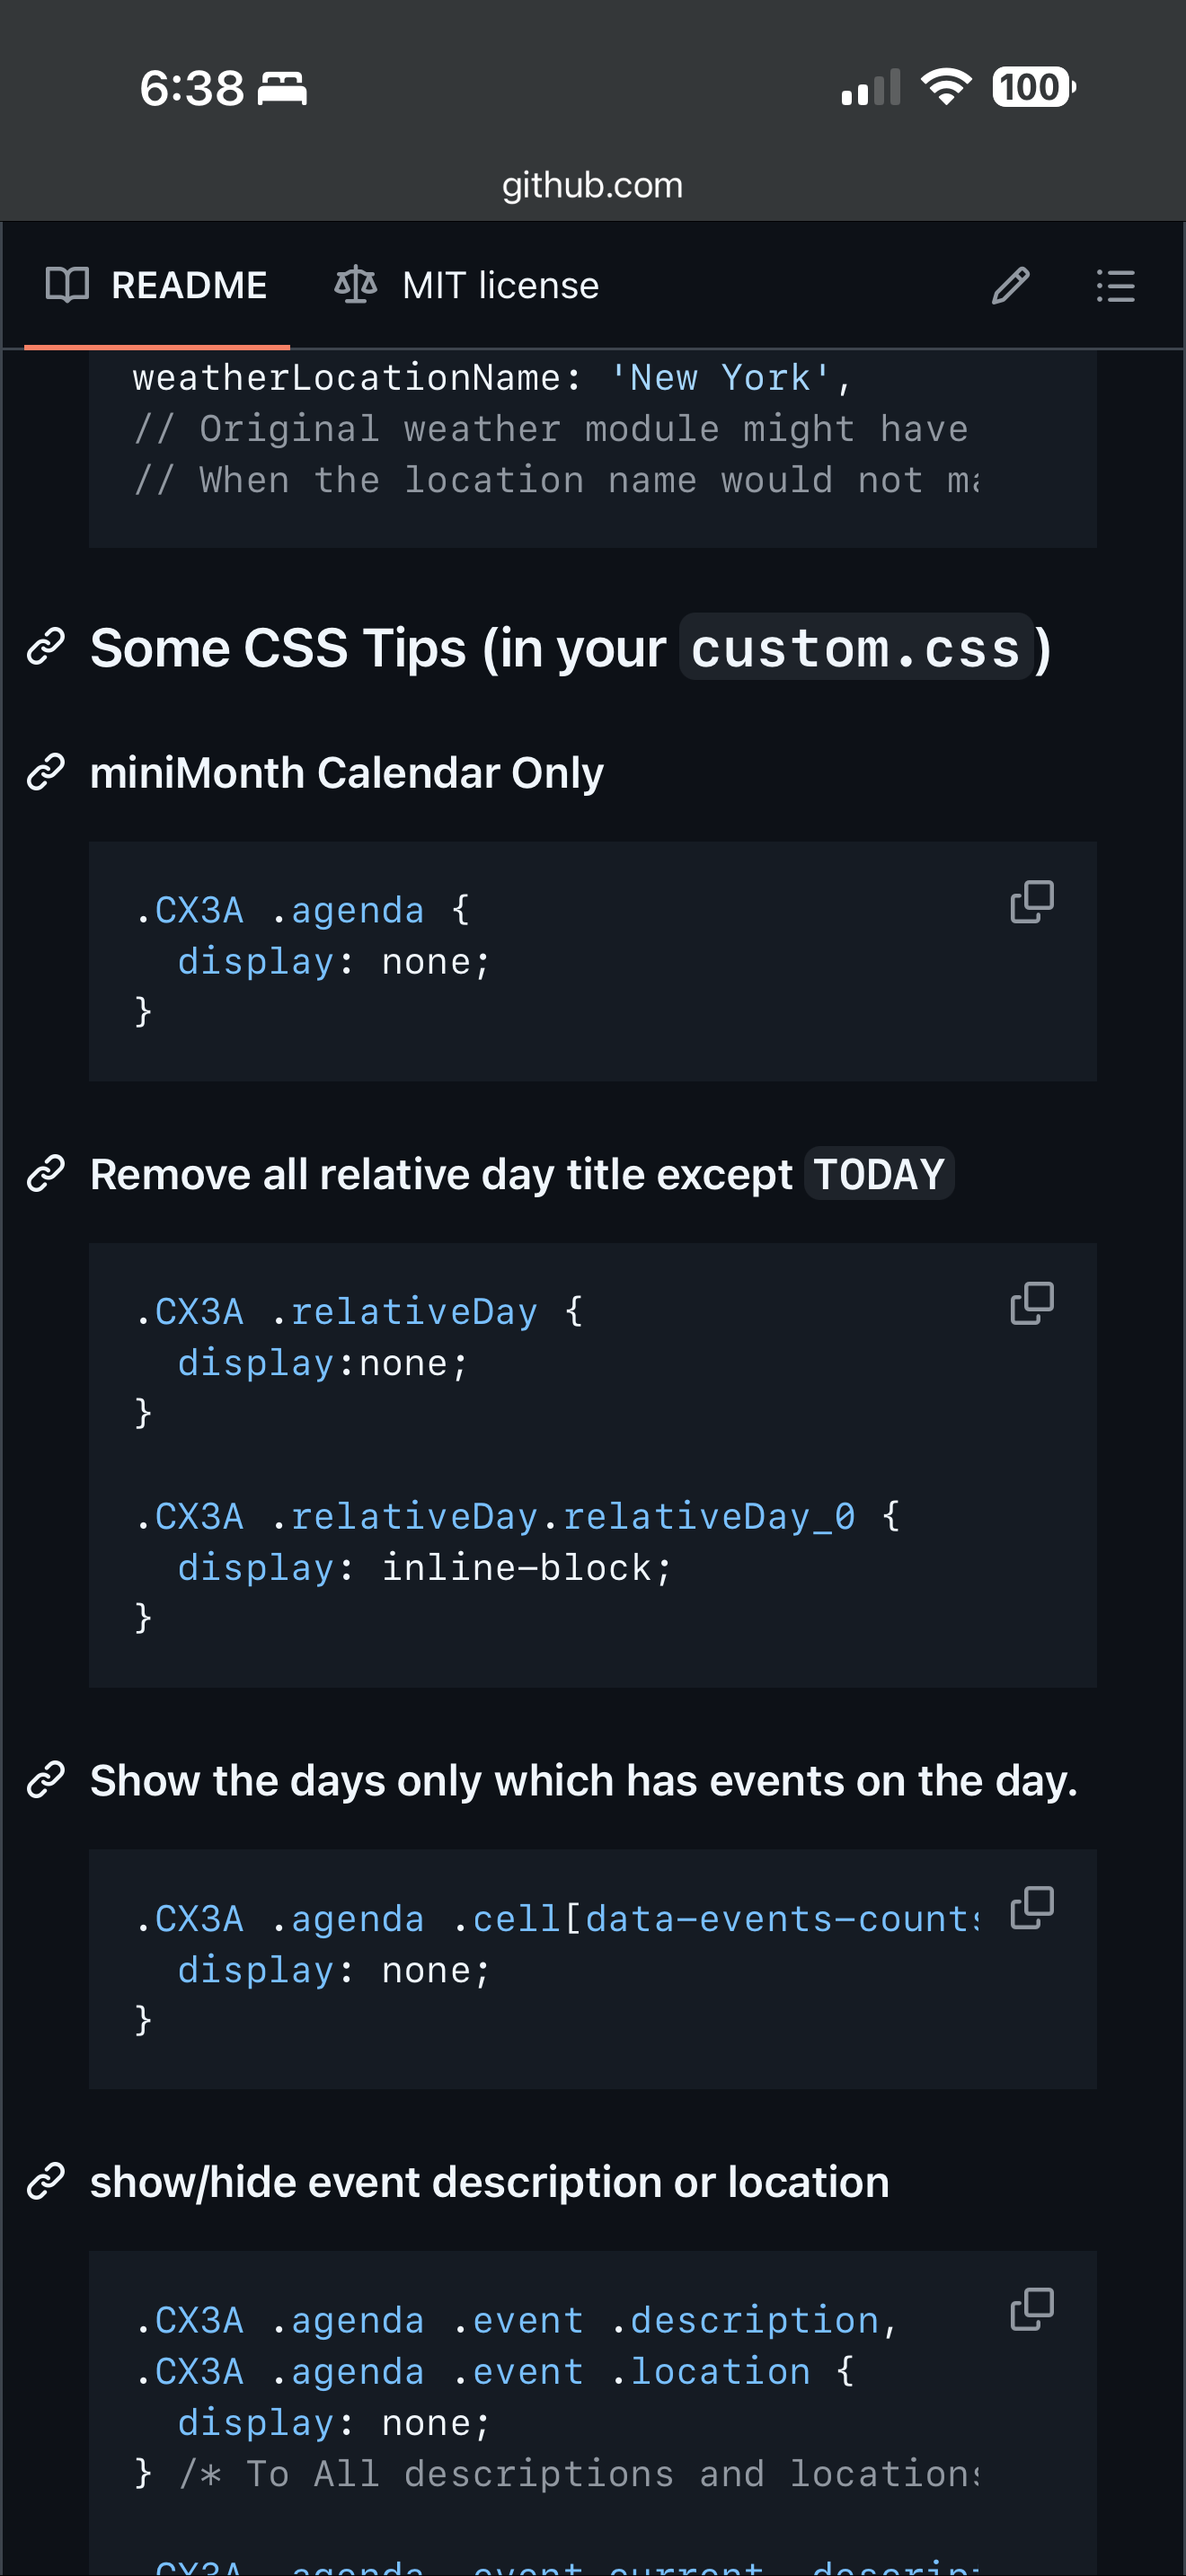Tap the battery indicator in status bar

coord(1032,87)
